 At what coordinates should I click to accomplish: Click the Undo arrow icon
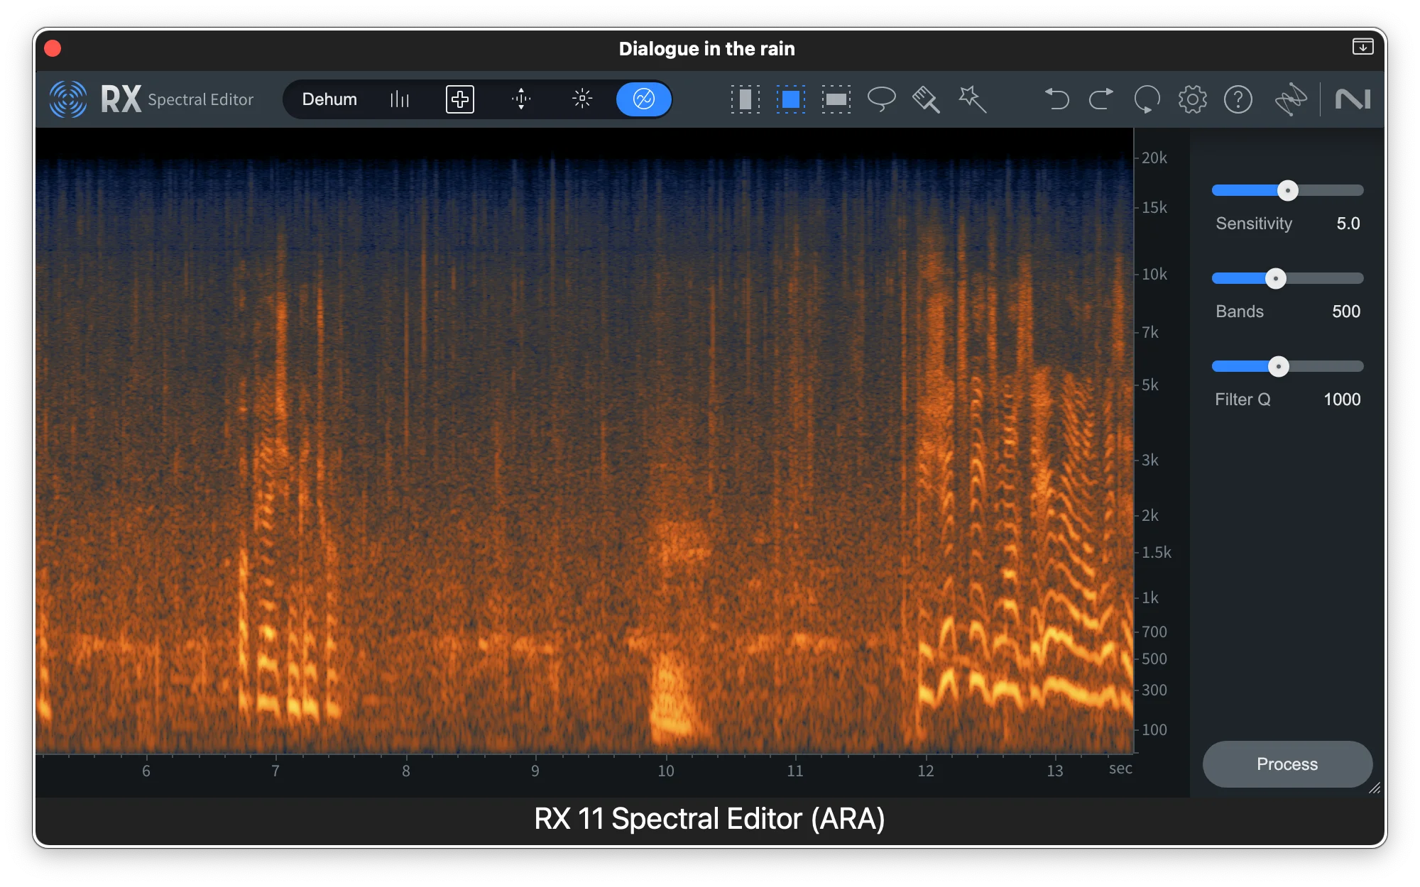1057,99
